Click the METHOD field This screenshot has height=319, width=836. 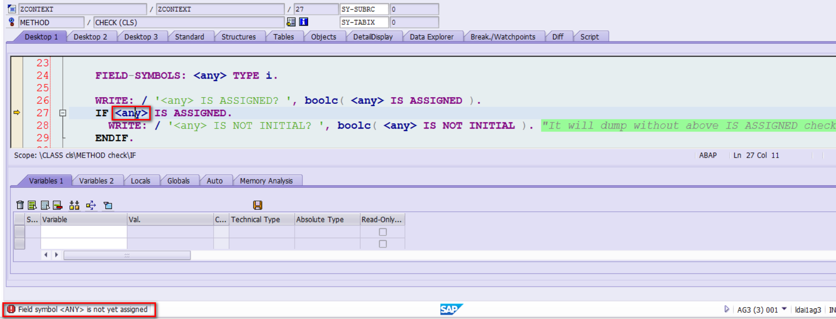pos(51,22)
